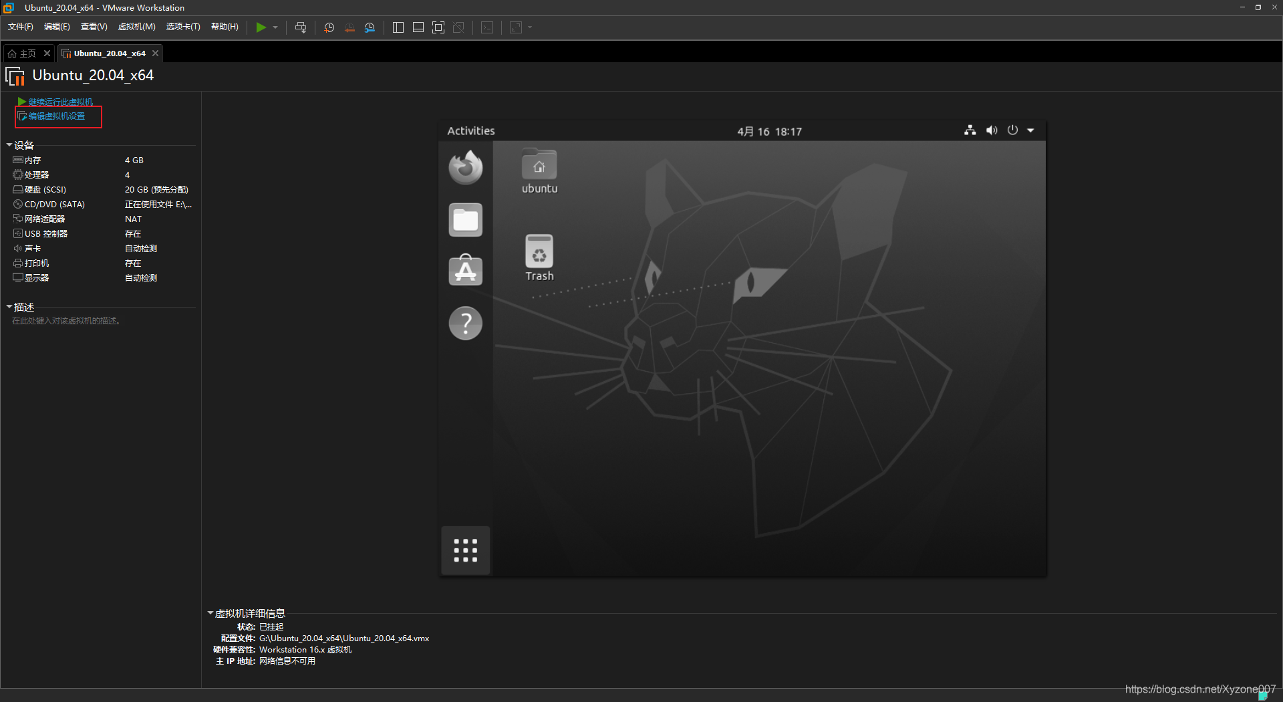This screenshot has height=702, width=1283.
Task: Collapse the 描述 section
Action: (x=9, y=307)
